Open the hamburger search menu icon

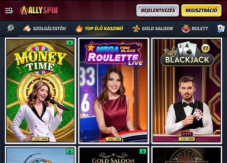pyautogui.click(x=9, y=10)
